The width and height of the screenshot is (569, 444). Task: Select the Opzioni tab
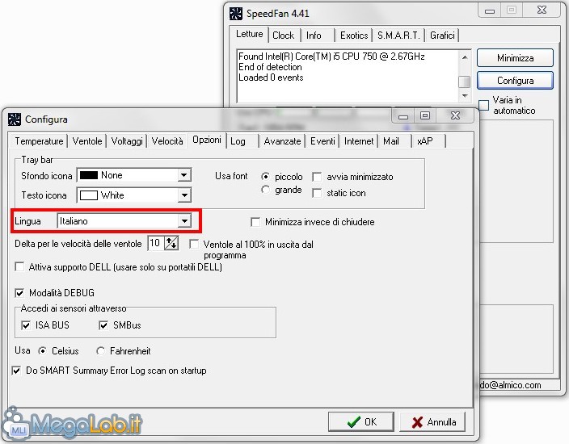tap(207, 140)
